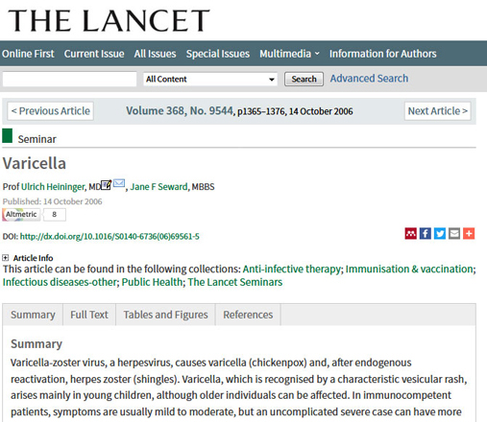
Task: Go to the Next Article
Action: tap(438, 111)
